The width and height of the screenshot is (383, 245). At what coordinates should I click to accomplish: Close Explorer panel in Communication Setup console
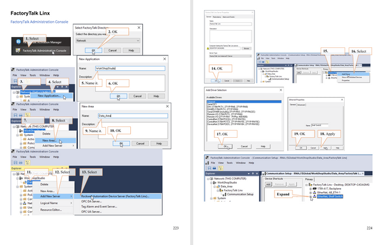[257, 174]
